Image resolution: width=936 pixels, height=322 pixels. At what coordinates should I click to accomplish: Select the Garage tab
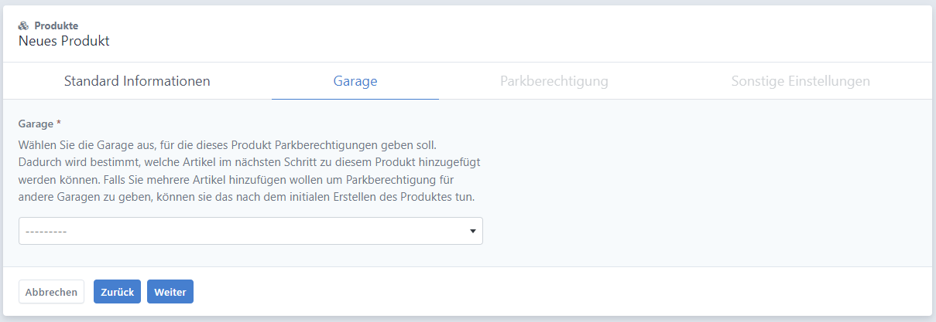pos(355,81)
